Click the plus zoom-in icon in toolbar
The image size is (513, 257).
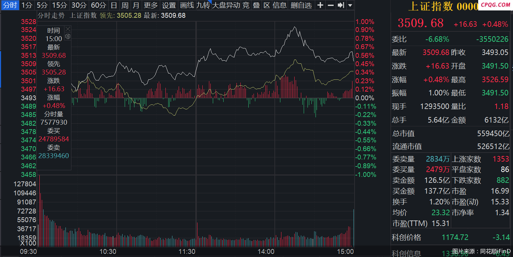320,5
